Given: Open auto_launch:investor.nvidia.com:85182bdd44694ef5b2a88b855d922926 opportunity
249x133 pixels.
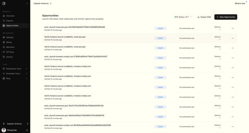Looking at the screenshot, I should 78,125.
